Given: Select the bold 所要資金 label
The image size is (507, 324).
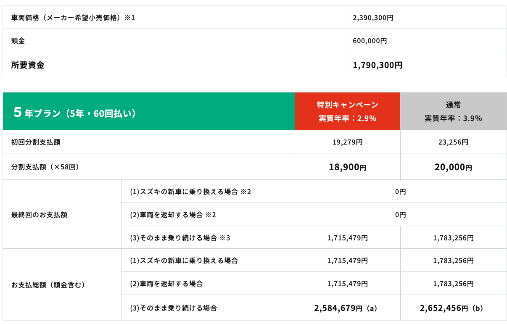Looking at the screenshot, I should pos(28,65).
